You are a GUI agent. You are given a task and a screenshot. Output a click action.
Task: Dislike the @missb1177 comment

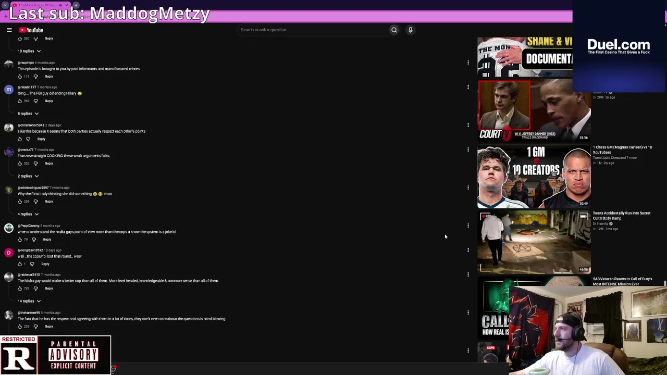[35, 101]
